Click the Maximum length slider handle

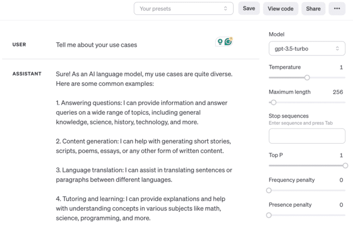coord(274,102)
